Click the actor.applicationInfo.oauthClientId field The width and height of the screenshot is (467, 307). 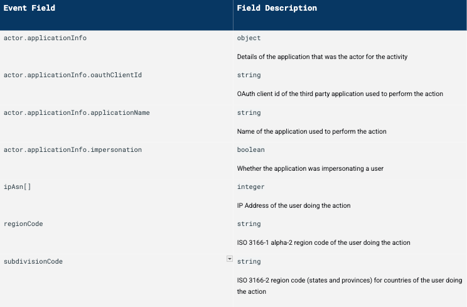pyautogui.click(x=73, y=75)
